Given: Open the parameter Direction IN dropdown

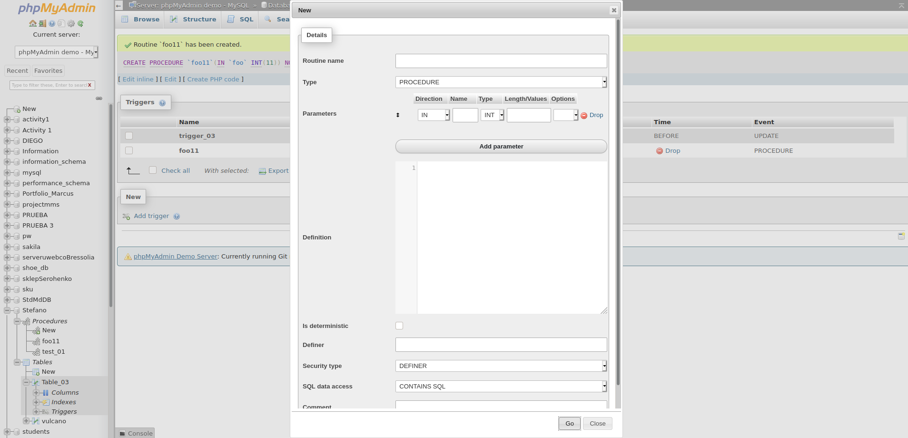Looking at the screenshot, I should point(434,115).
